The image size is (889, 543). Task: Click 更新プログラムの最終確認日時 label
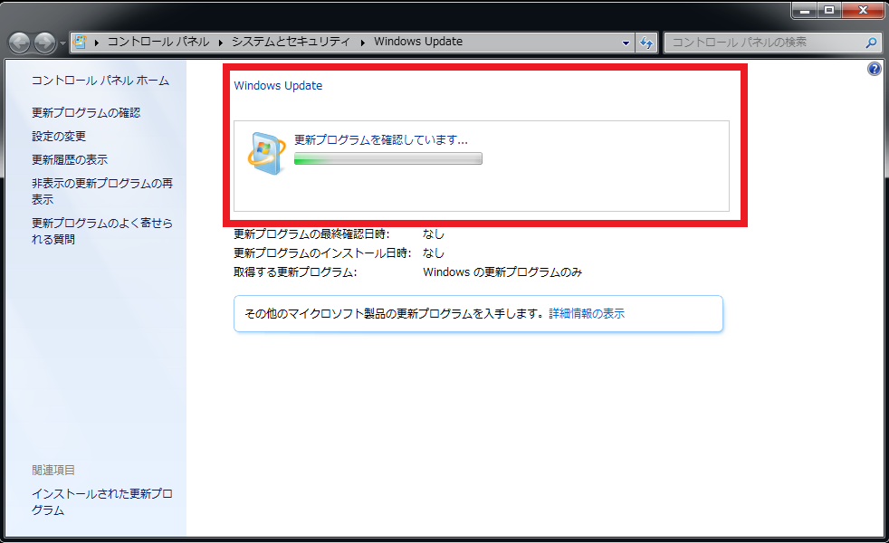311,234
